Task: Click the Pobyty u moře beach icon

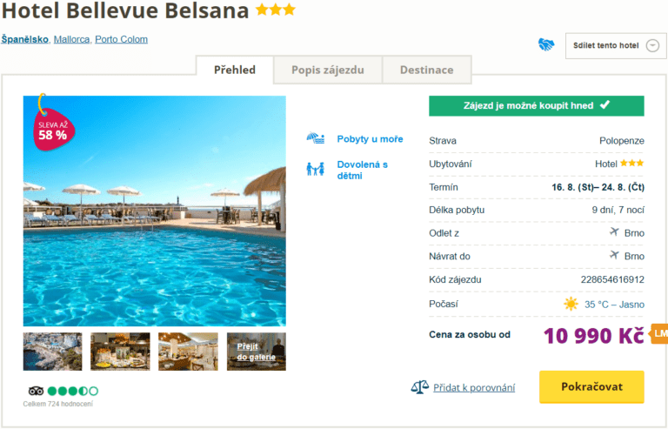Action: pyautogui.click(x=315, y=139)
